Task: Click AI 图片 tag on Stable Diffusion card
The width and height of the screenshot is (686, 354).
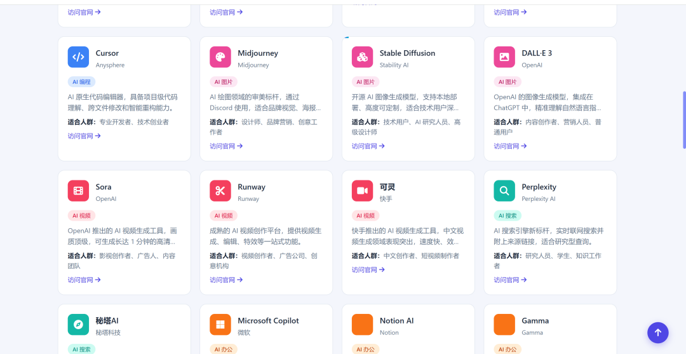Action: [x=365, y=82]
